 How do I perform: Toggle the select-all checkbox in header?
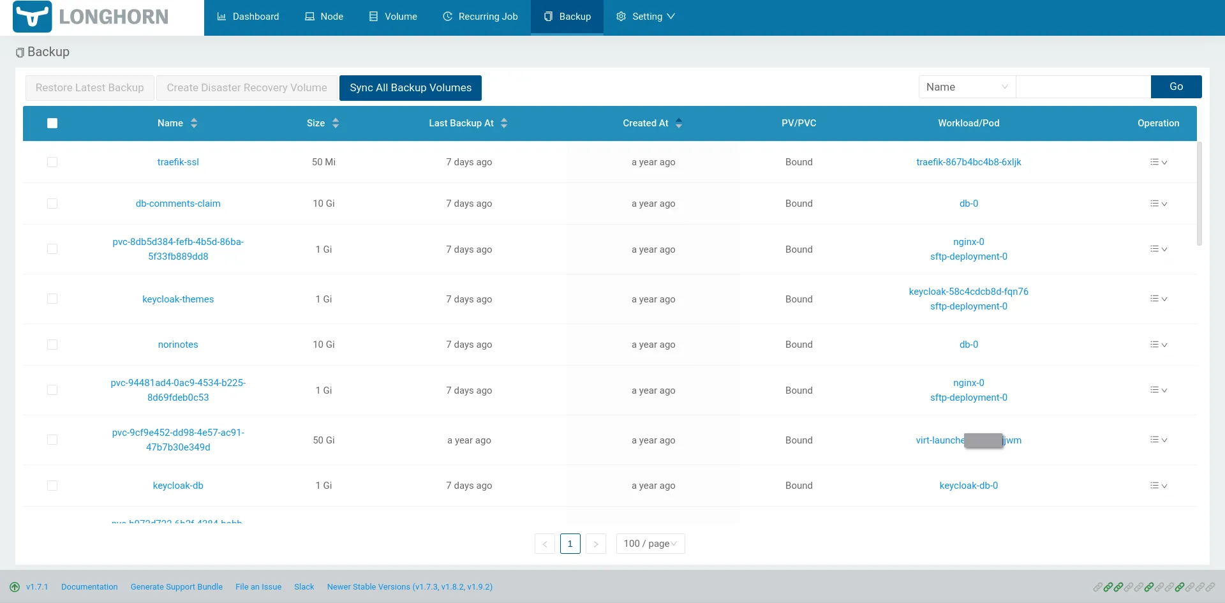52,123
